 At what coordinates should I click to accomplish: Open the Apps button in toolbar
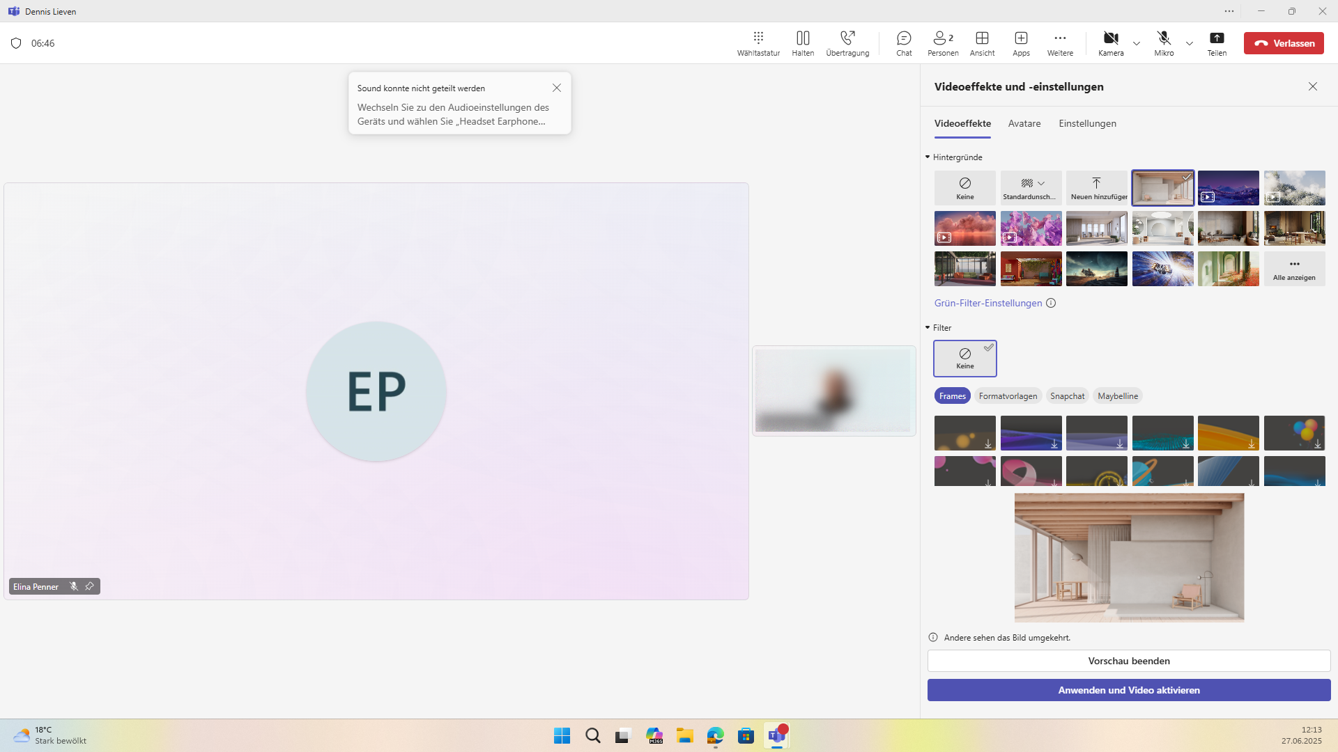[1021, 42]
